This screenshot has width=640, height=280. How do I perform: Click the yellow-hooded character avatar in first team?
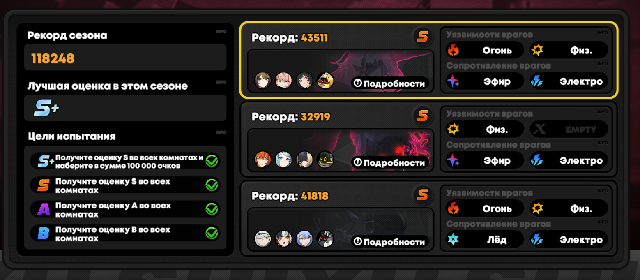tap(325, 81)
